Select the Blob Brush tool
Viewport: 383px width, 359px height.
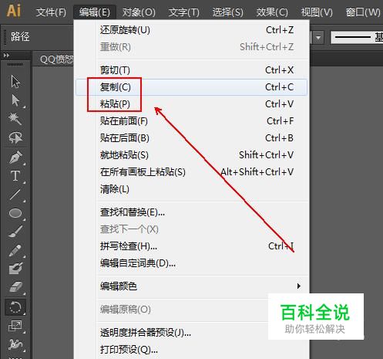[x=15, y=269]
